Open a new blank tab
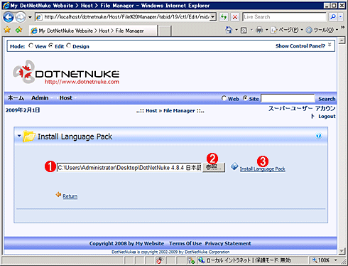 [x=164, y=31]
